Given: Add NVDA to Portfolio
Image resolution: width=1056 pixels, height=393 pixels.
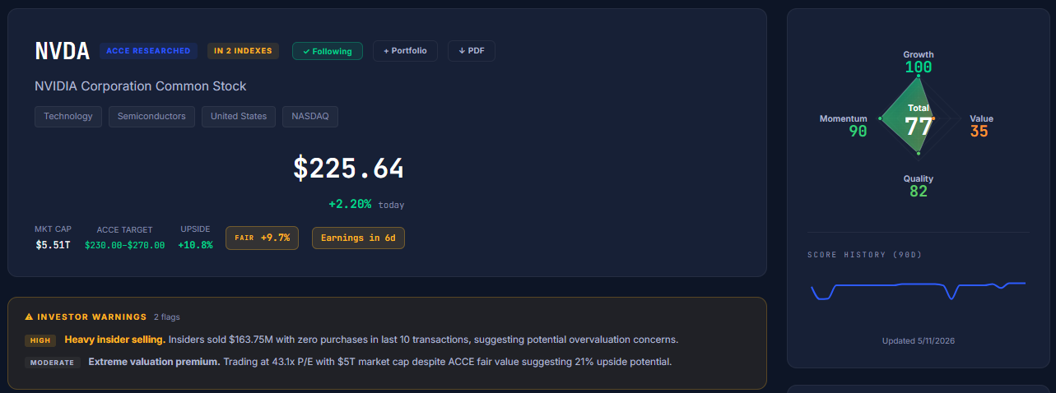Looking at the screenshot, I should [x=405, y=51].
